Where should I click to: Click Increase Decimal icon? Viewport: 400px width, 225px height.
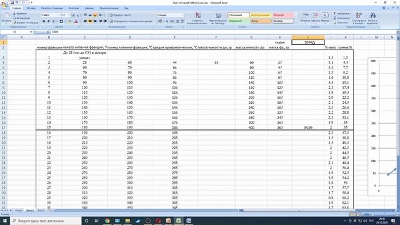[177, 21]
